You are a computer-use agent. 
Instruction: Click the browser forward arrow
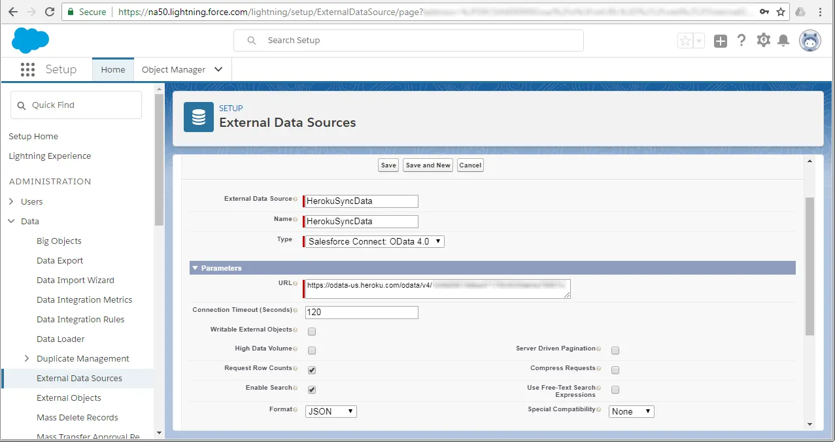tap(31, 12)
